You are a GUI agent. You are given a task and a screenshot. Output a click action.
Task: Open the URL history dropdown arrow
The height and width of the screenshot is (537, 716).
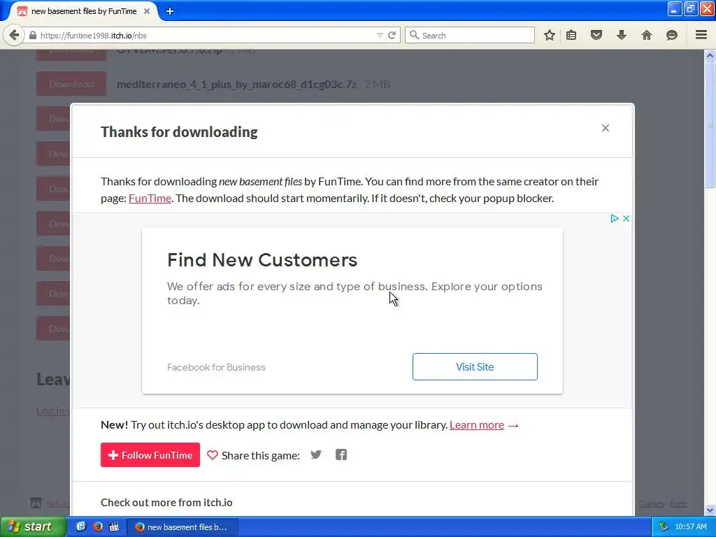380,35
